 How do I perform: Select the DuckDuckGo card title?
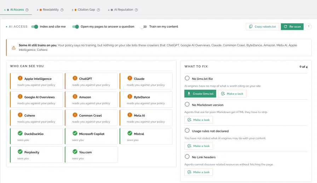[x=34, y=134]
